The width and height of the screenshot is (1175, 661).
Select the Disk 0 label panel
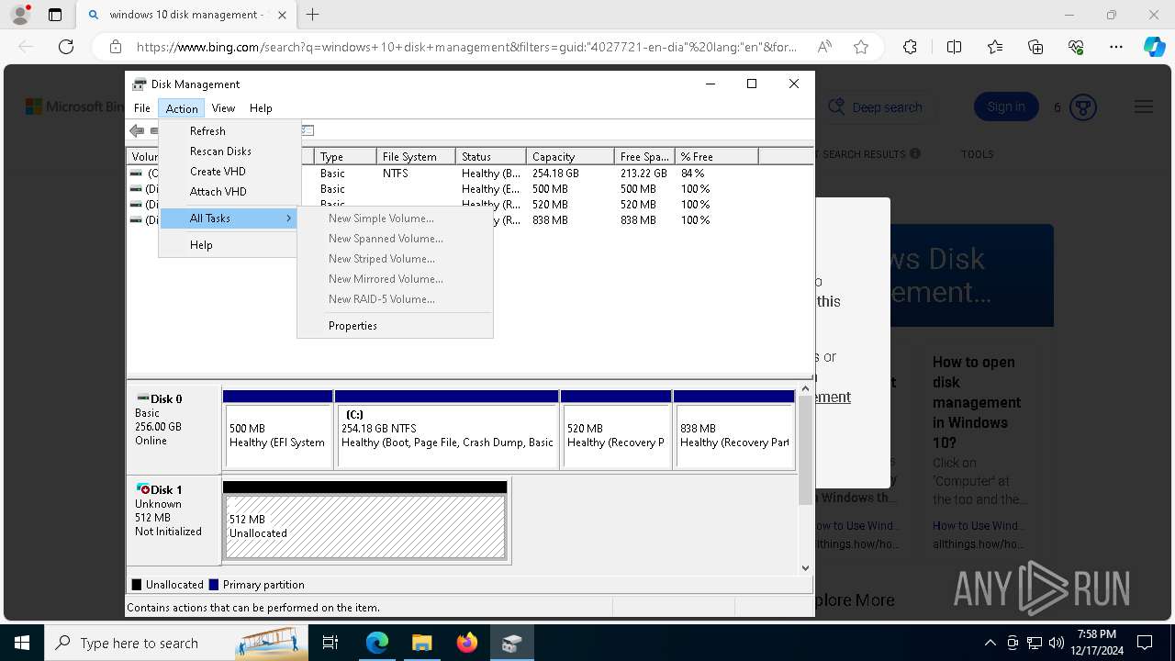pos(173,428)
